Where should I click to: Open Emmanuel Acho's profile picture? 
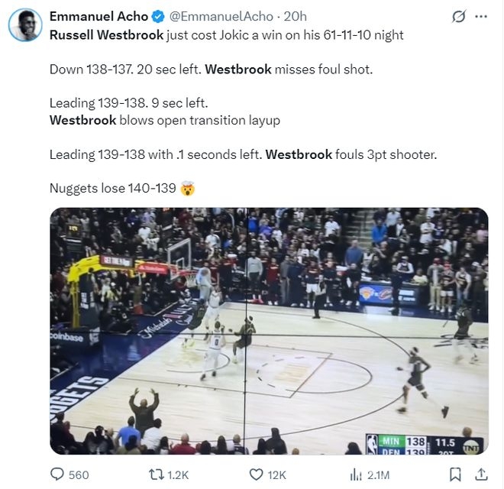click(x=25, y=25)
